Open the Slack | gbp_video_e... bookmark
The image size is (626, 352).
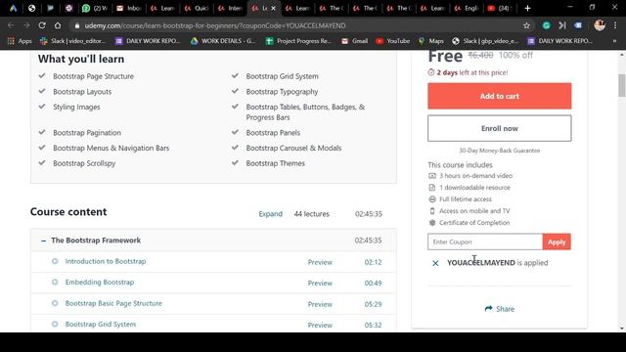point(485,41)
